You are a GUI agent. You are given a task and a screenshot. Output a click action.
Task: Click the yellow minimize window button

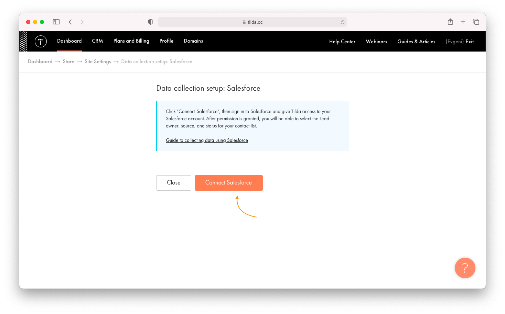click(x=35, y=22)
